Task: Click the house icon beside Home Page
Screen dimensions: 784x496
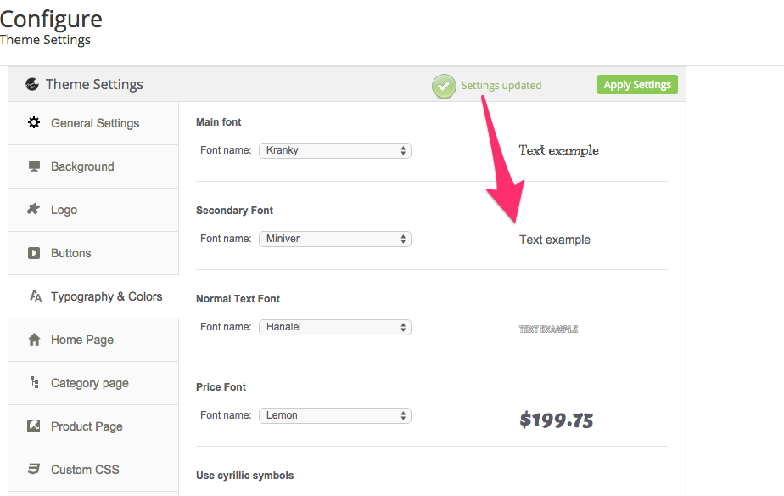Action: 34,340
